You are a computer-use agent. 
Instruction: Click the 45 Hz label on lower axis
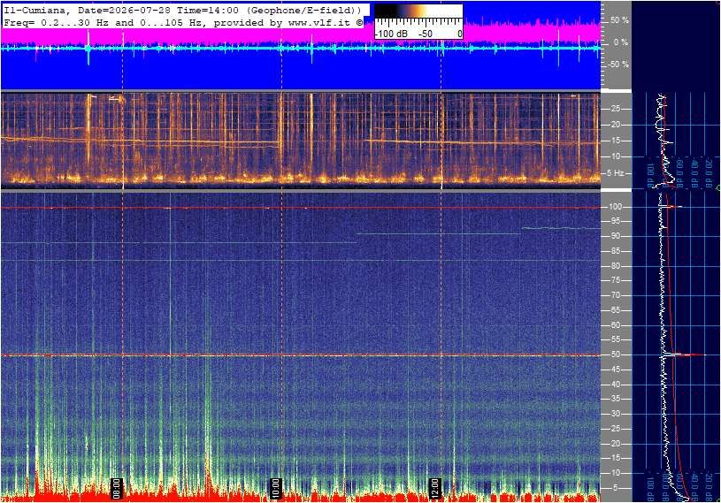616,370
